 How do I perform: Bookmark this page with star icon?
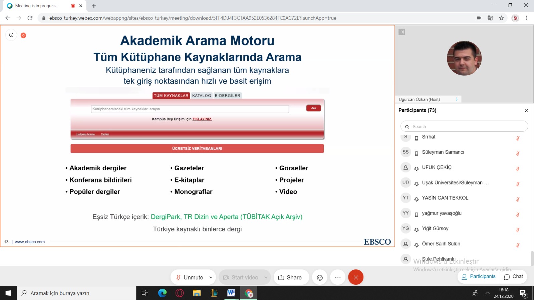click(501, 18)
